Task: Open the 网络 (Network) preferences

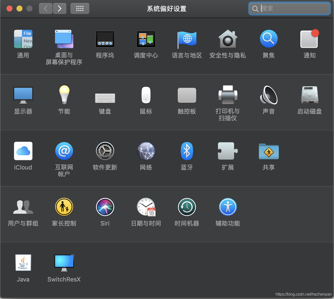Action: 146,151
